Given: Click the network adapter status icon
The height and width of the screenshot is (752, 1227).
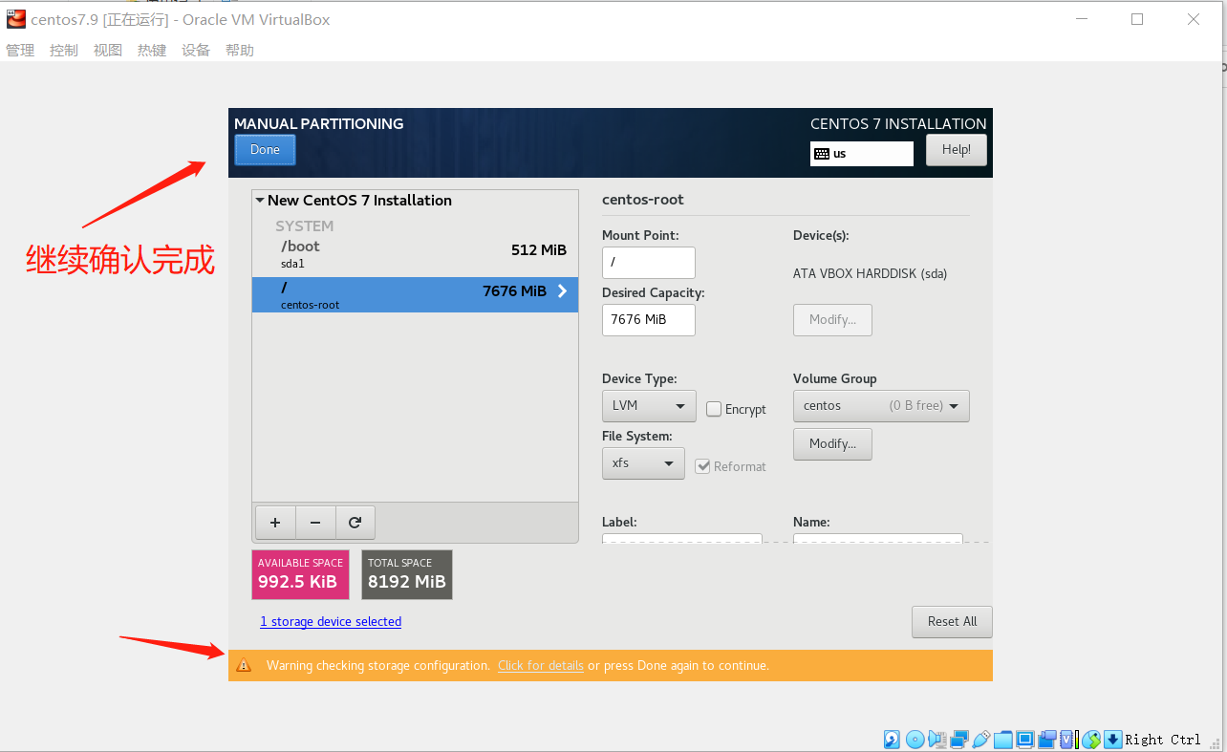Looking at the screenshot, I should coord(958,740).
